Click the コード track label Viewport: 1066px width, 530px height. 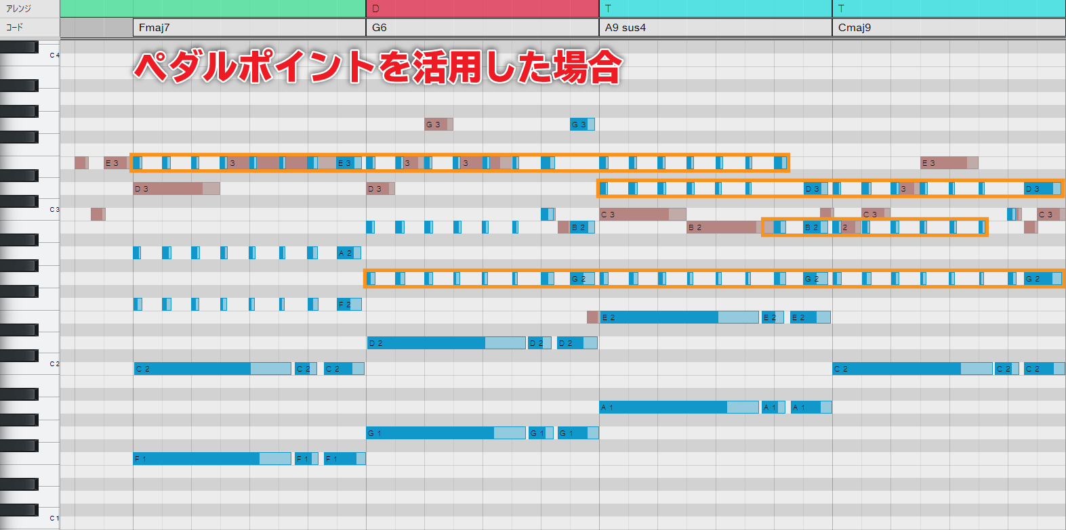(14, 27)
